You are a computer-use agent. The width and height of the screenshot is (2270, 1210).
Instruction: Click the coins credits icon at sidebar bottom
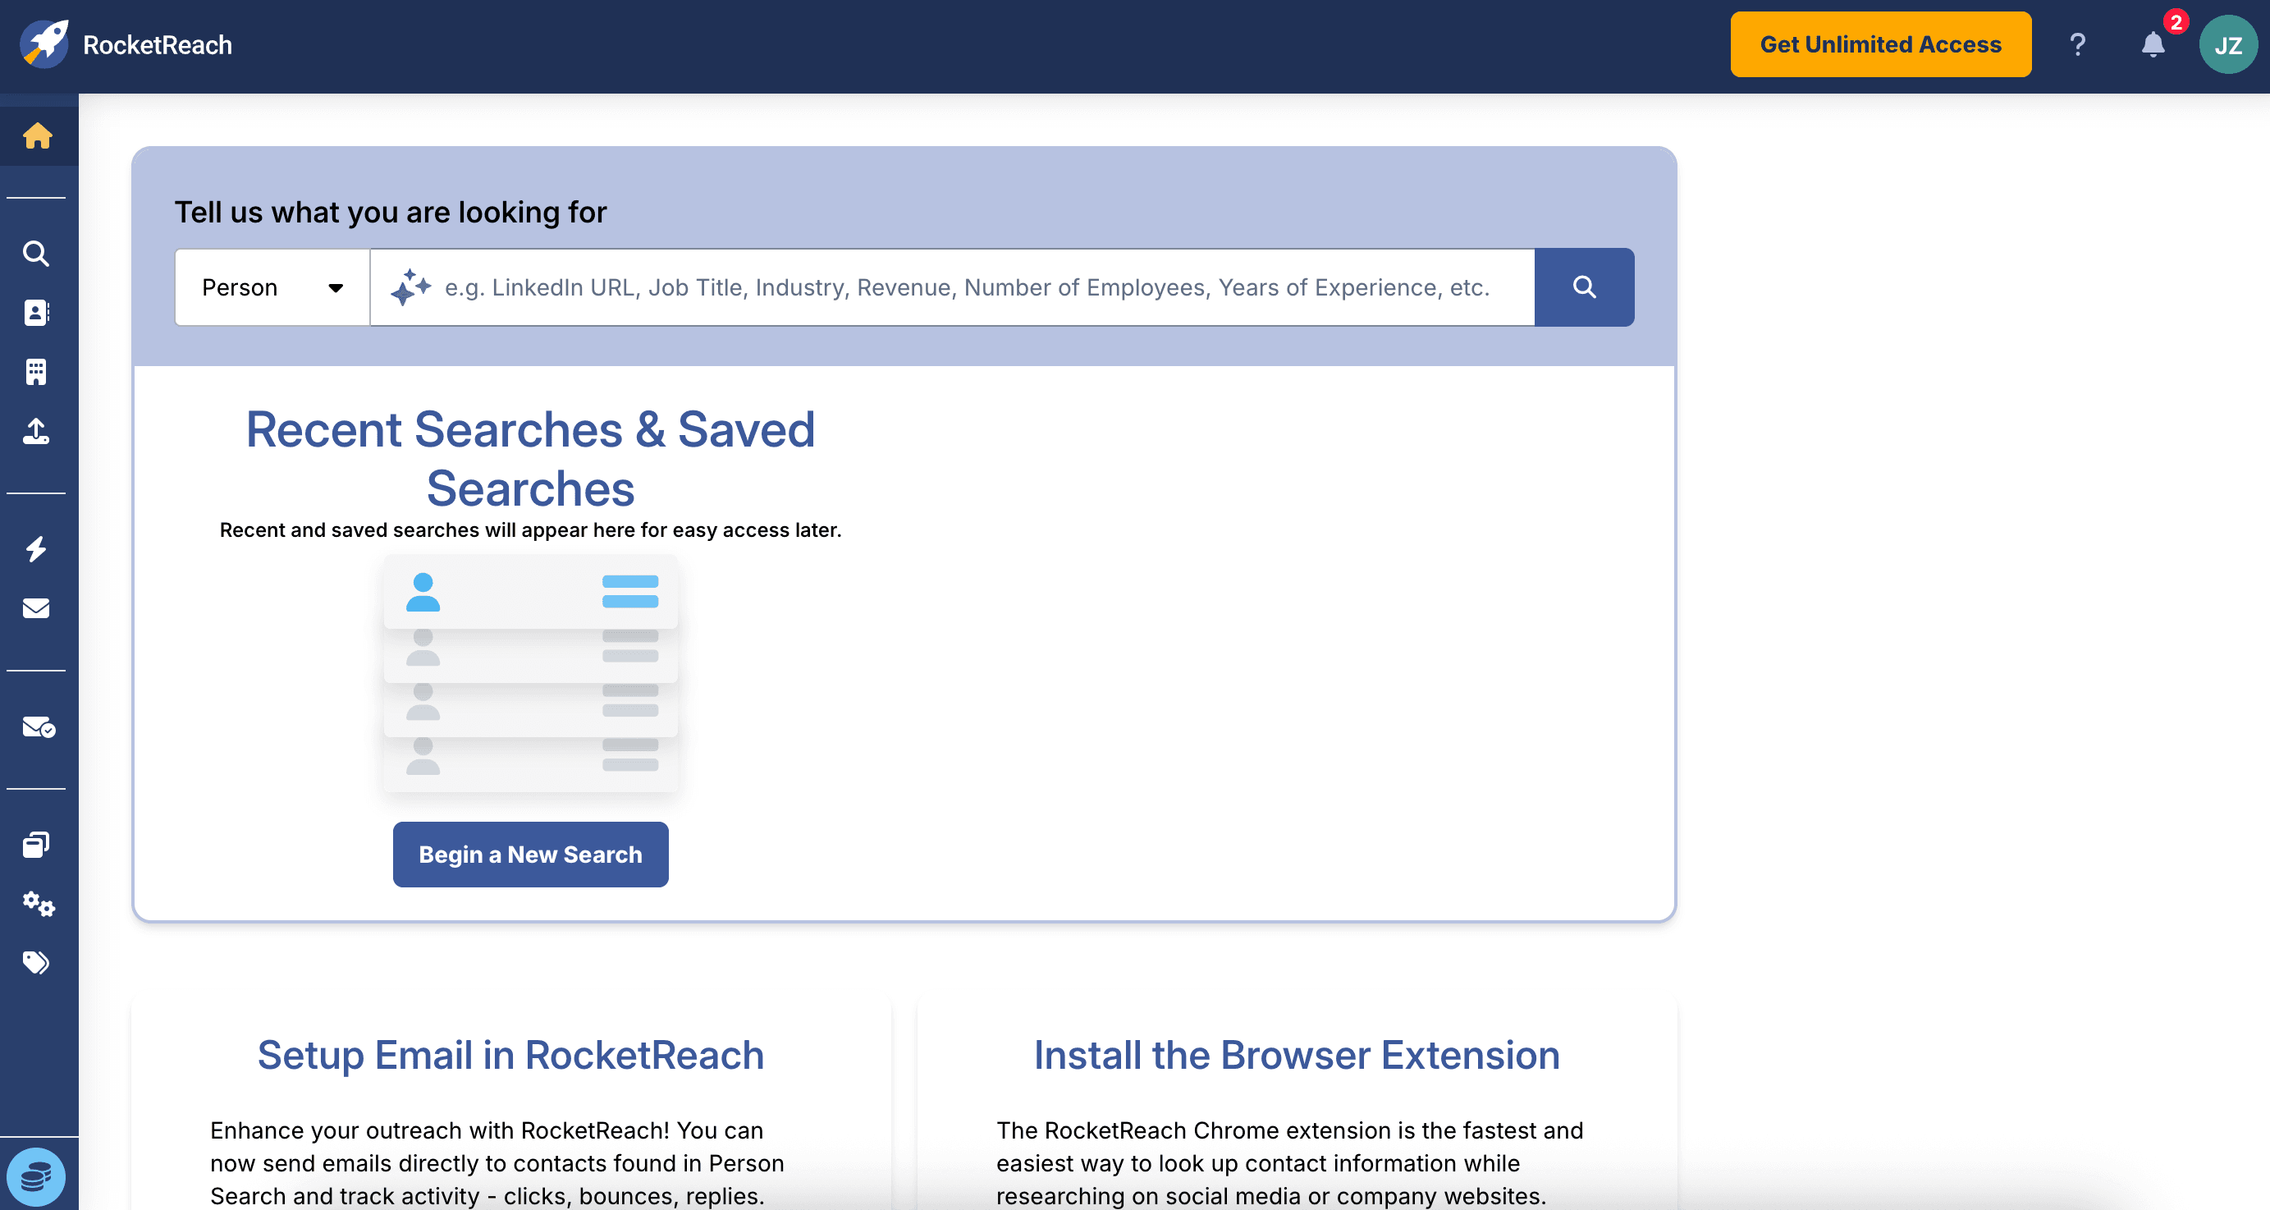tap(36, 1176)
